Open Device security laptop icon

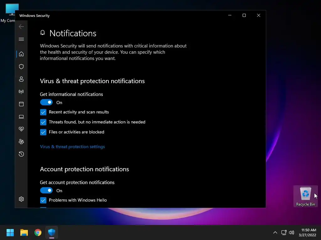point(21,117)
